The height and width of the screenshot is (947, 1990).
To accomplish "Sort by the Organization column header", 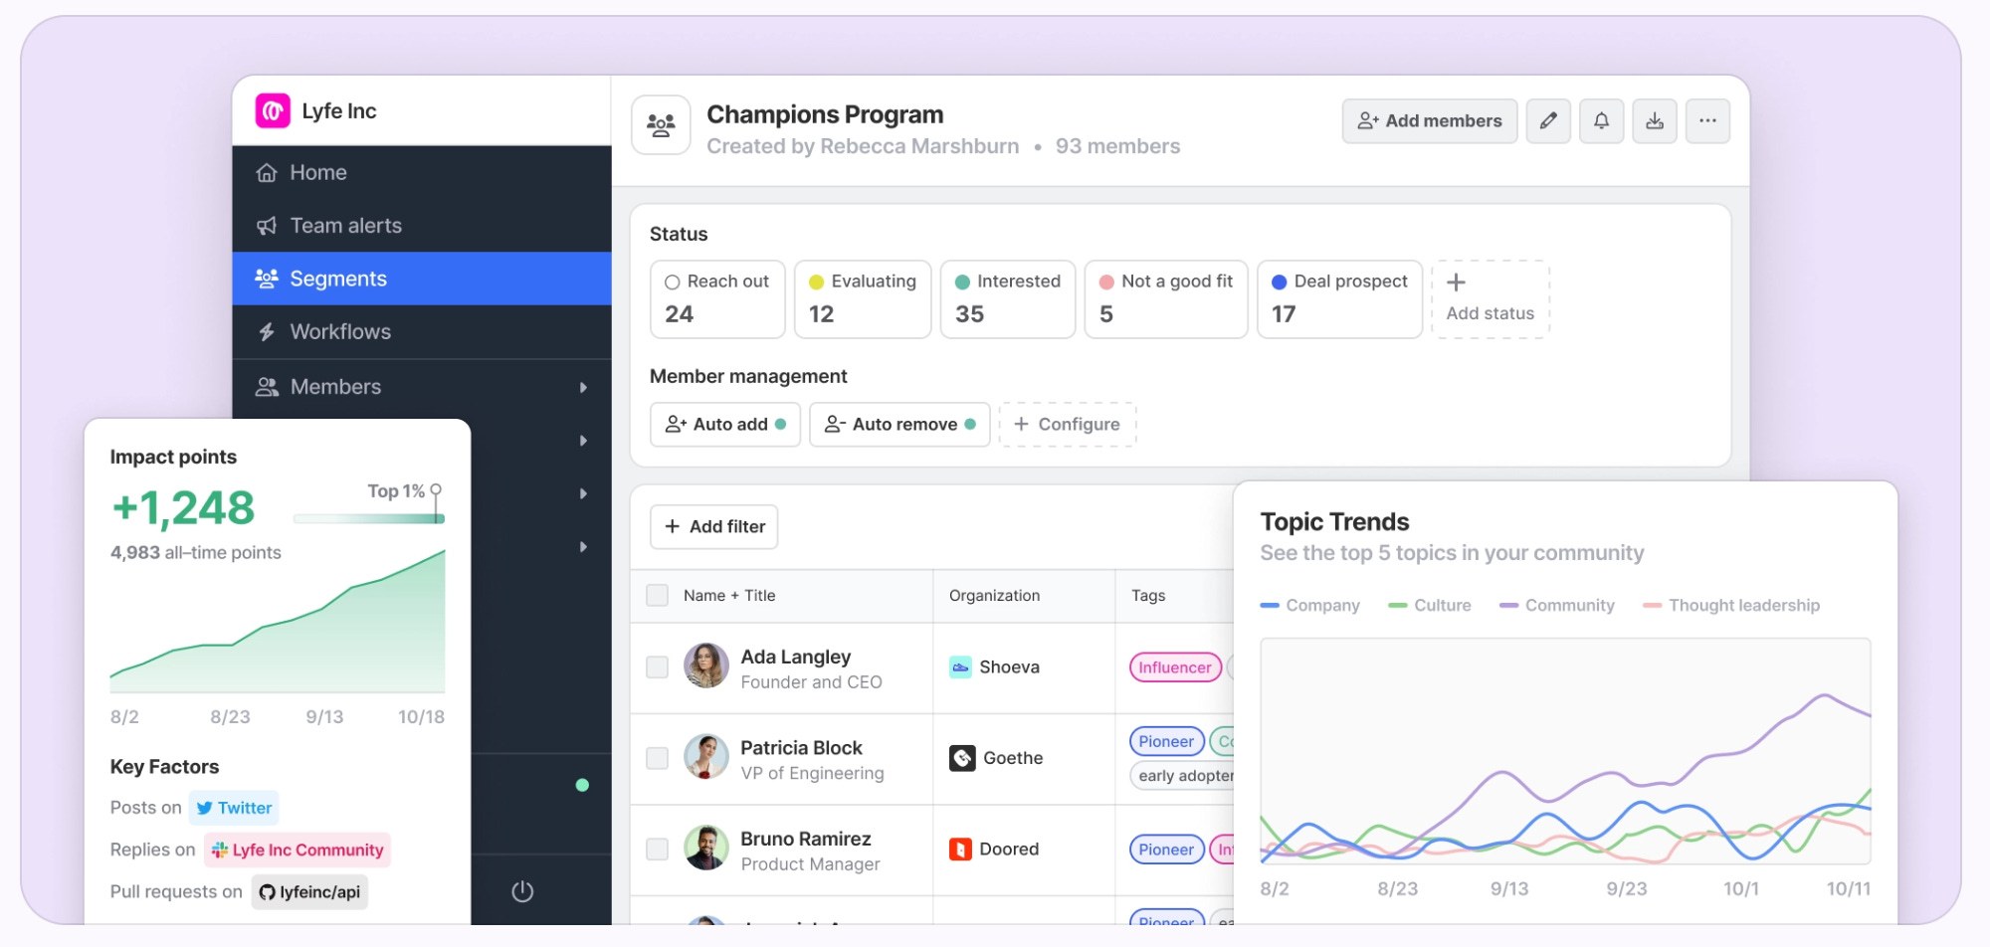I will (994, 596).
